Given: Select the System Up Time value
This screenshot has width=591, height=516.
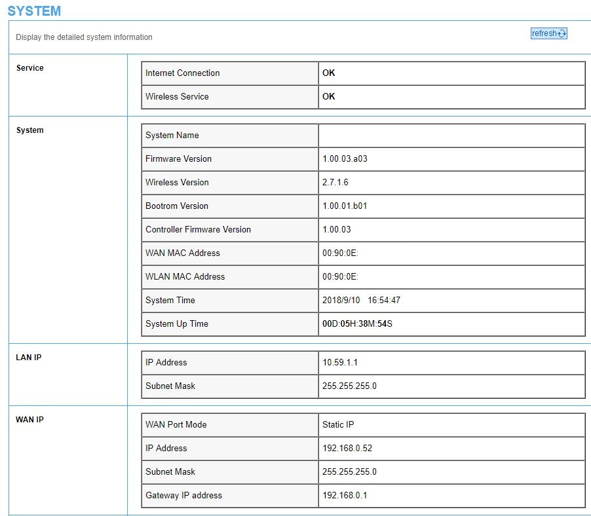Looking at the screenshot, I should pyautogui.click(x=357, y=324).
